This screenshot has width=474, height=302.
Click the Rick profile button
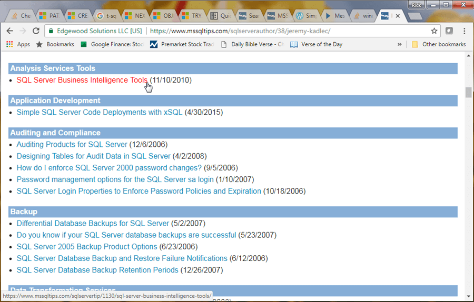coord(416,5)
